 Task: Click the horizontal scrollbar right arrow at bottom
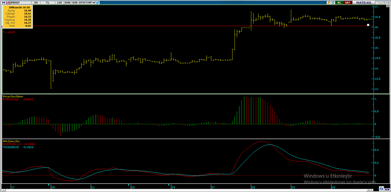pos(371,190)
